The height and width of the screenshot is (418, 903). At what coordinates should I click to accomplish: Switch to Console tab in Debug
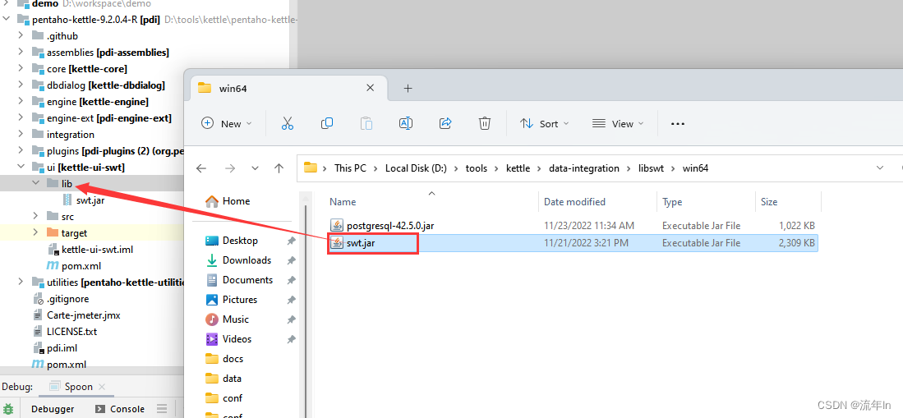tap(120, 409)
